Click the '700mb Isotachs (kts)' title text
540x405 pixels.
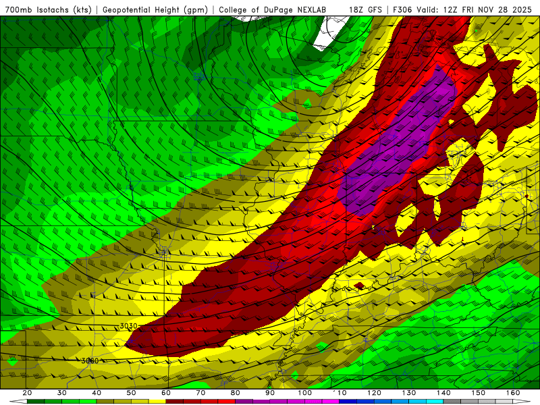[x=48, y=10]
